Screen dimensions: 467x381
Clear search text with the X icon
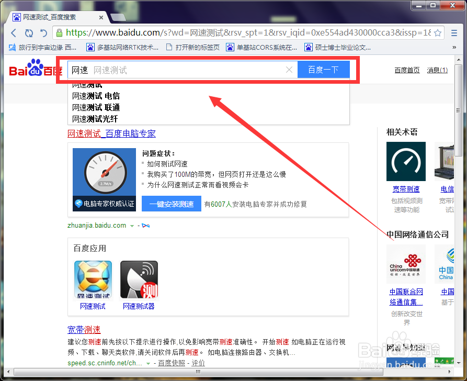click(289, 70)
